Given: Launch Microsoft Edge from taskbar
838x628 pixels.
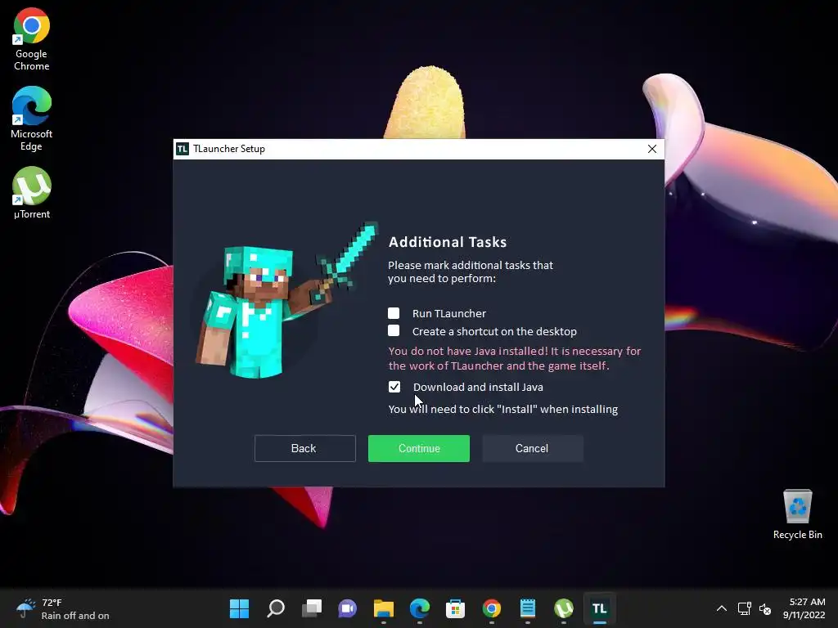Looking at the screenshot, I should [x=420, y=608].
